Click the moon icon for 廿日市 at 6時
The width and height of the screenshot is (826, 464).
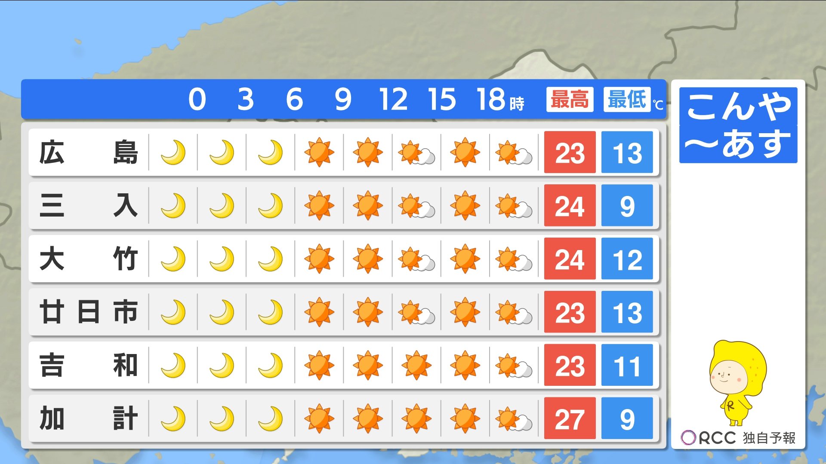click(270, 312)
